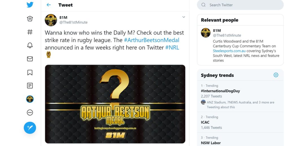Click the Twitter bird logo
Screen dimensions: 289x146
click(30, 5)
